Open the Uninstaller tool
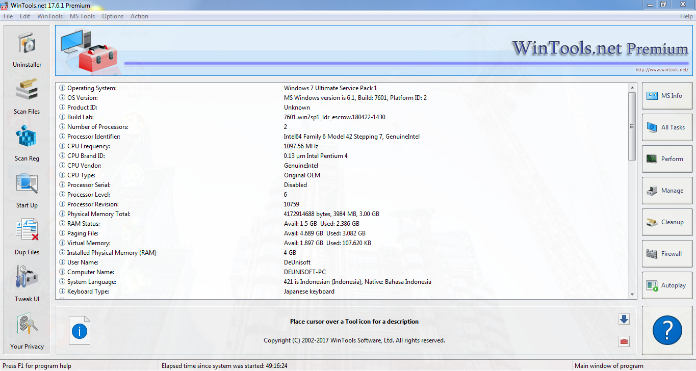The width and height of the screenshot is (696, 371). point(27,49)
